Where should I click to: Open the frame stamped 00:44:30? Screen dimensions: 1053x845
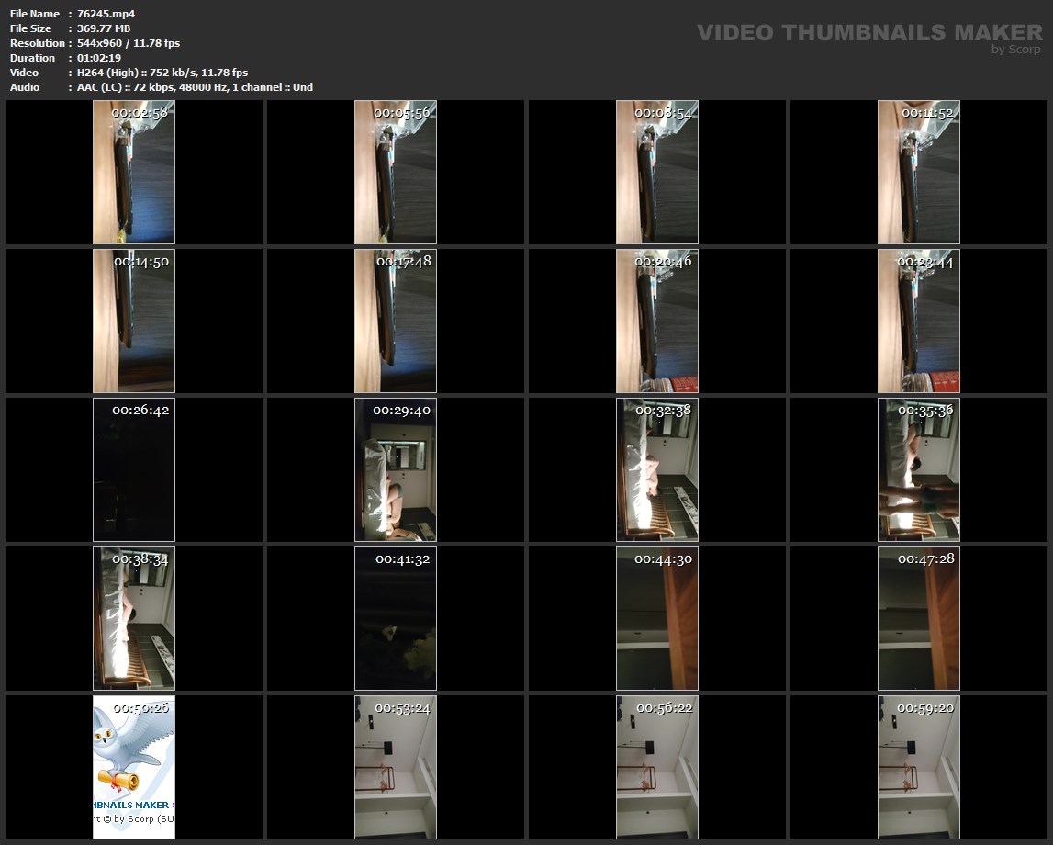tap(657, 619)
